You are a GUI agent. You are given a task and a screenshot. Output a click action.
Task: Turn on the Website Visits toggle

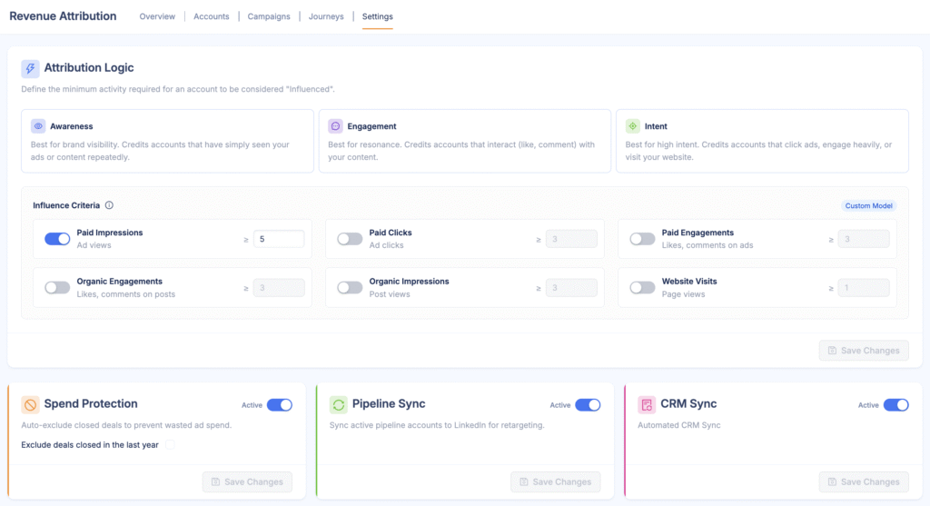[642, 288]
